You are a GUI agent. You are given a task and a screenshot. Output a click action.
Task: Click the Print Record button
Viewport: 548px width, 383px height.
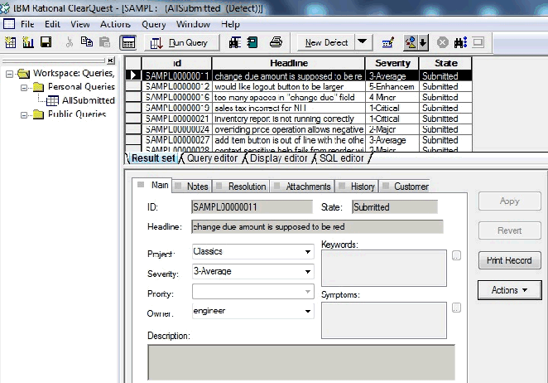[x=510, y=260]
